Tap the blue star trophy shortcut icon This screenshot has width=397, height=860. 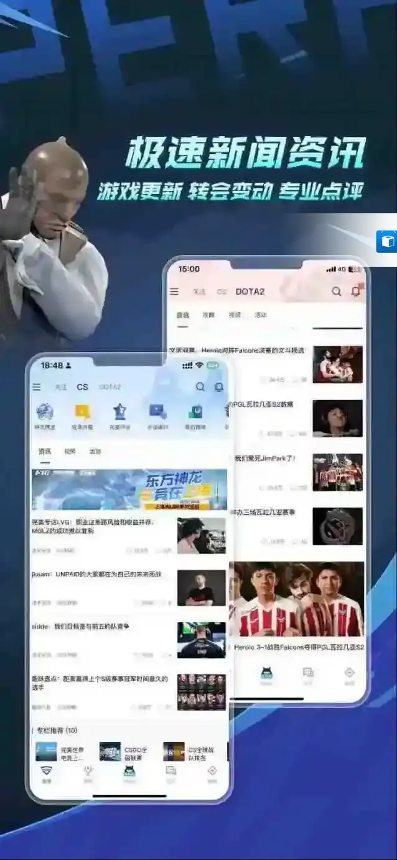pyautogui.click(x=119, y=412)
